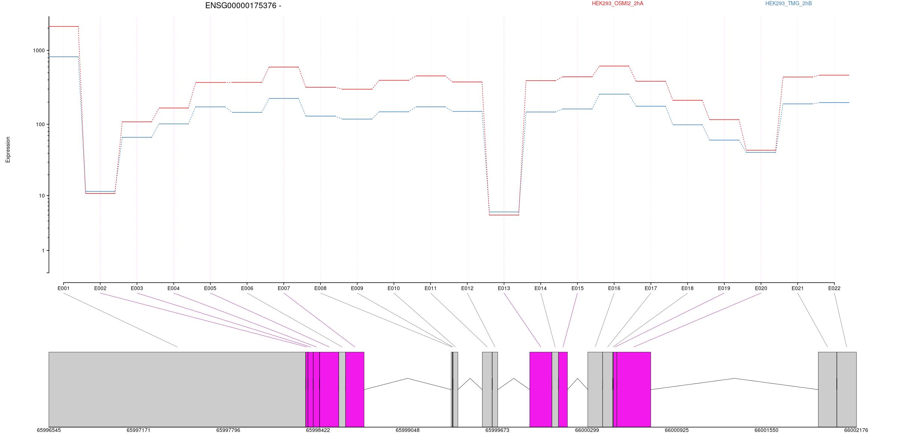
Task: Click exon label E022
Action: point(834,288)
